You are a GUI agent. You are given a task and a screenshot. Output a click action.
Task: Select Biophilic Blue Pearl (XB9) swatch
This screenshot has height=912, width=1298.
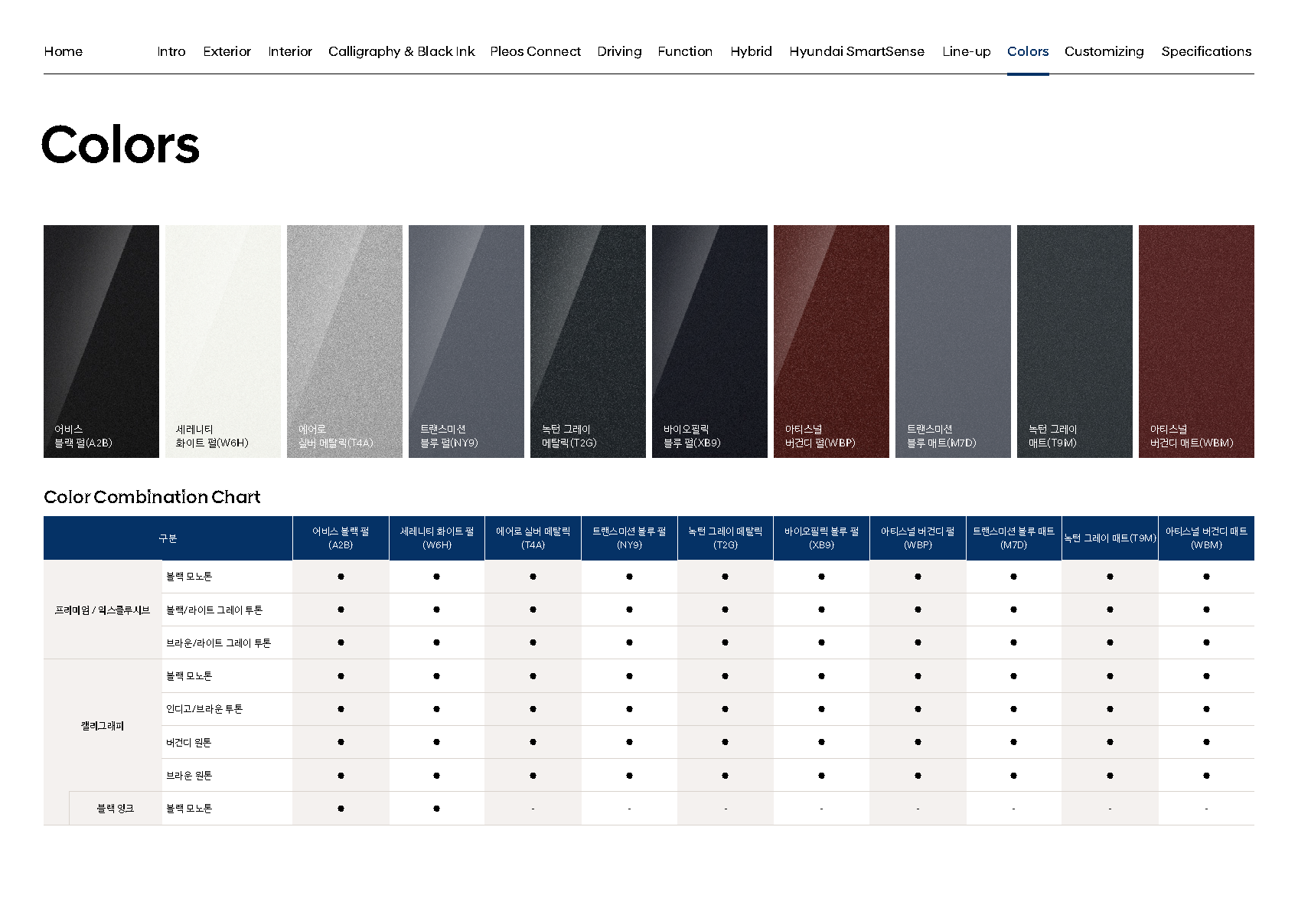tap(709, 342)
